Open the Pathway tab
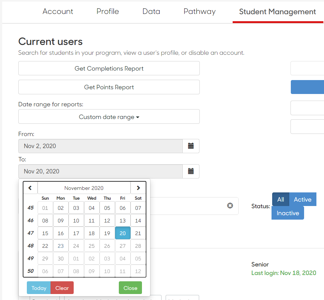 pyautogui.click(x=199, y=11)
